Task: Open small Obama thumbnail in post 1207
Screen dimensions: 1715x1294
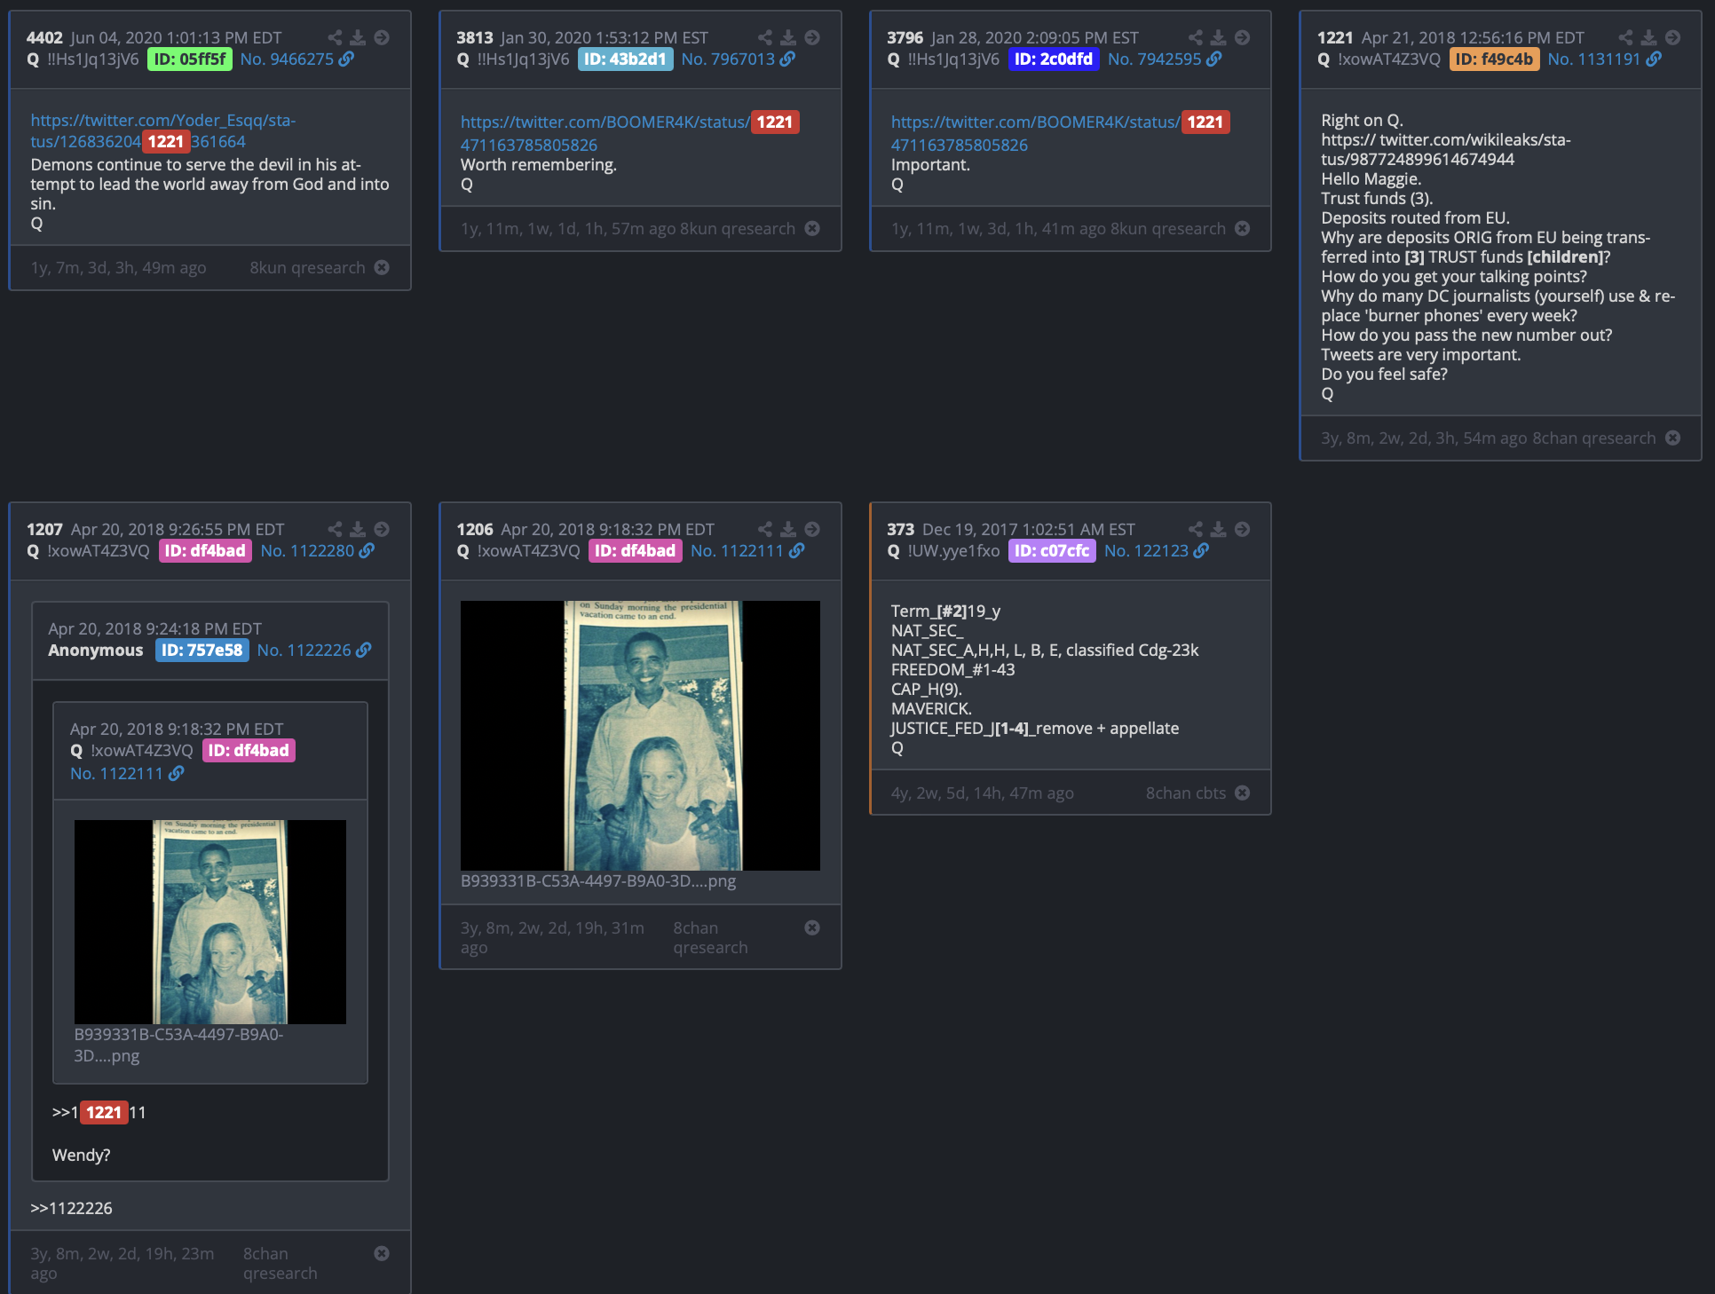Action: click(210, 921)
